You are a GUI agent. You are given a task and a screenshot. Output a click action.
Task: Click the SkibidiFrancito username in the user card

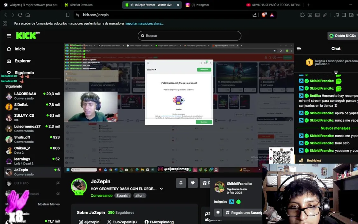(x=239, y=184)
